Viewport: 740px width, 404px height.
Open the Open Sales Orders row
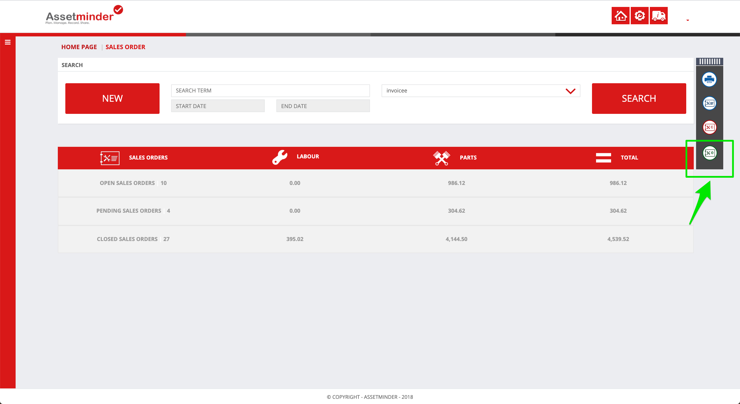(375, 183)
